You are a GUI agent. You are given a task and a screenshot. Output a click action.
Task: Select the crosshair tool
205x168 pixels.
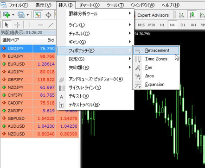[x=17, y=25]
